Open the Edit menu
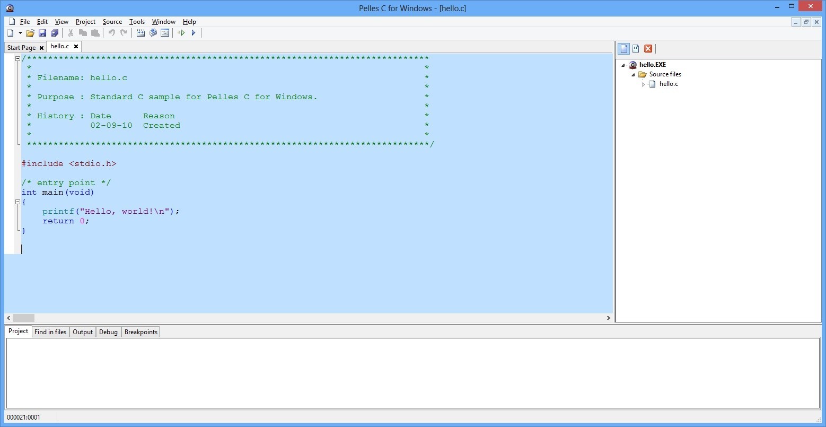 (42, 22)
